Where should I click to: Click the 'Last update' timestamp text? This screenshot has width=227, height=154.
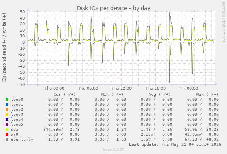pyautogui.click(x=175, y=144)
